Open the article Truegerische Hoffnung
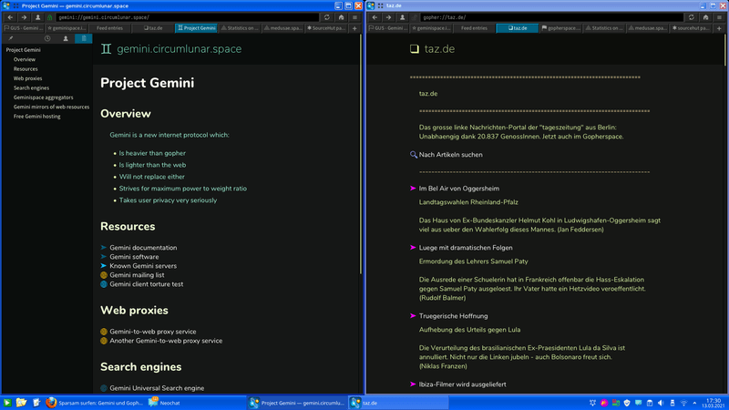729x410 pixels. (x=453, y=316)
